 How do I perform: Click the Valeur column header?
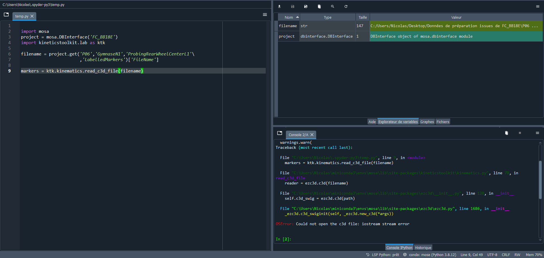456,17
